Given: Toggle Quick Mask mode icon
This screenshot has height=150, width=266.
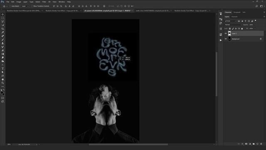Looking at the screenshot, I should pyautogui.click(x=2, y=98).
